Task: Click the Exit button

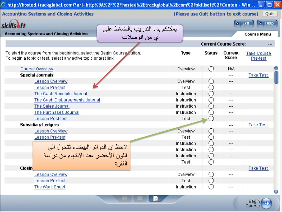Action: click(244, 23)
